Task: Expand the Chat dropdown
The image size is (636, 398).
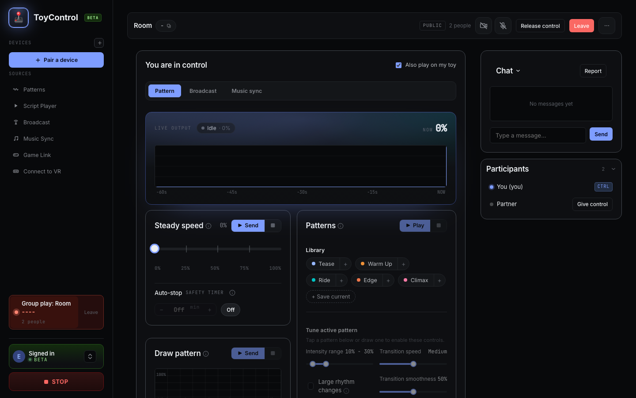Action: pyautogui.click(x=508, y=71)
